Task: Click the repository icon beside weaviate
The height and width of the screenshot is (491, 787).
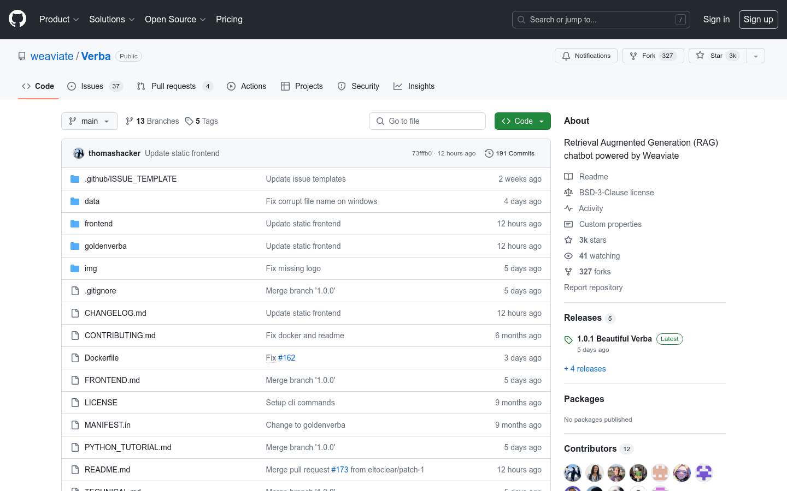Action: coord(22,56)
